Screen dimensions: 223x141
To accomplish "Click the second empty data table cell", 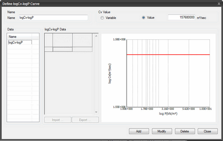I will tap(82, 49).
